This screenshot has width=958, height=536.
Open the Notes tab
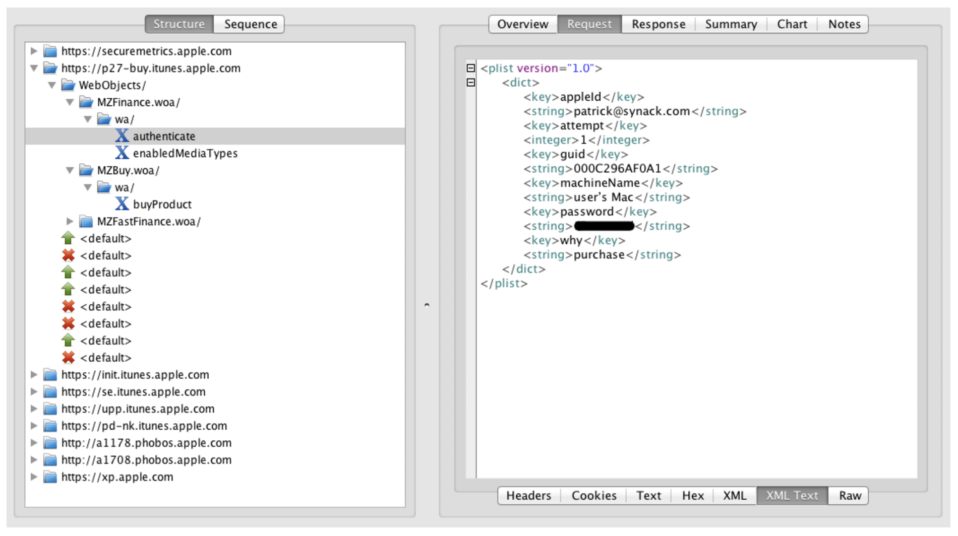pyautogui.click(x=844, y=24)
